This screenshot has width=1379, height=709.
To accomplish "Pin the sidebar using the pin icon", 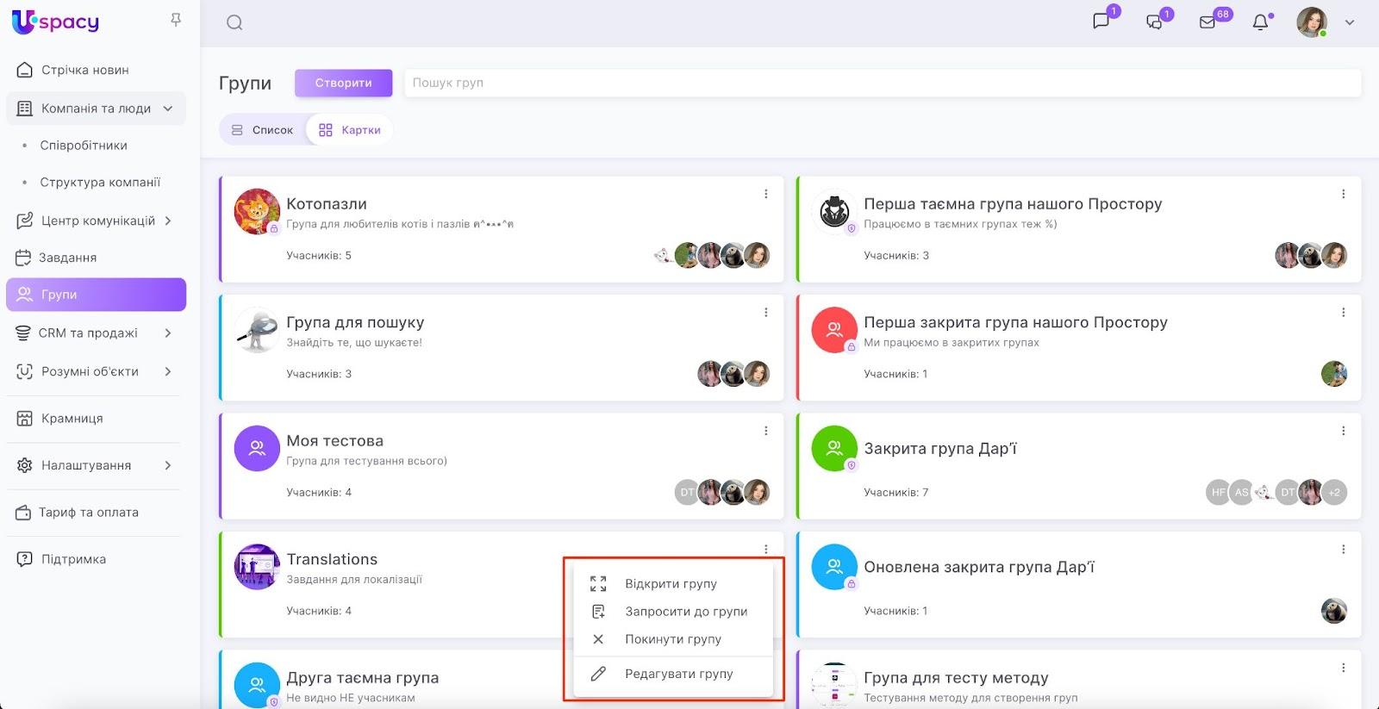I will click(176, 20).
